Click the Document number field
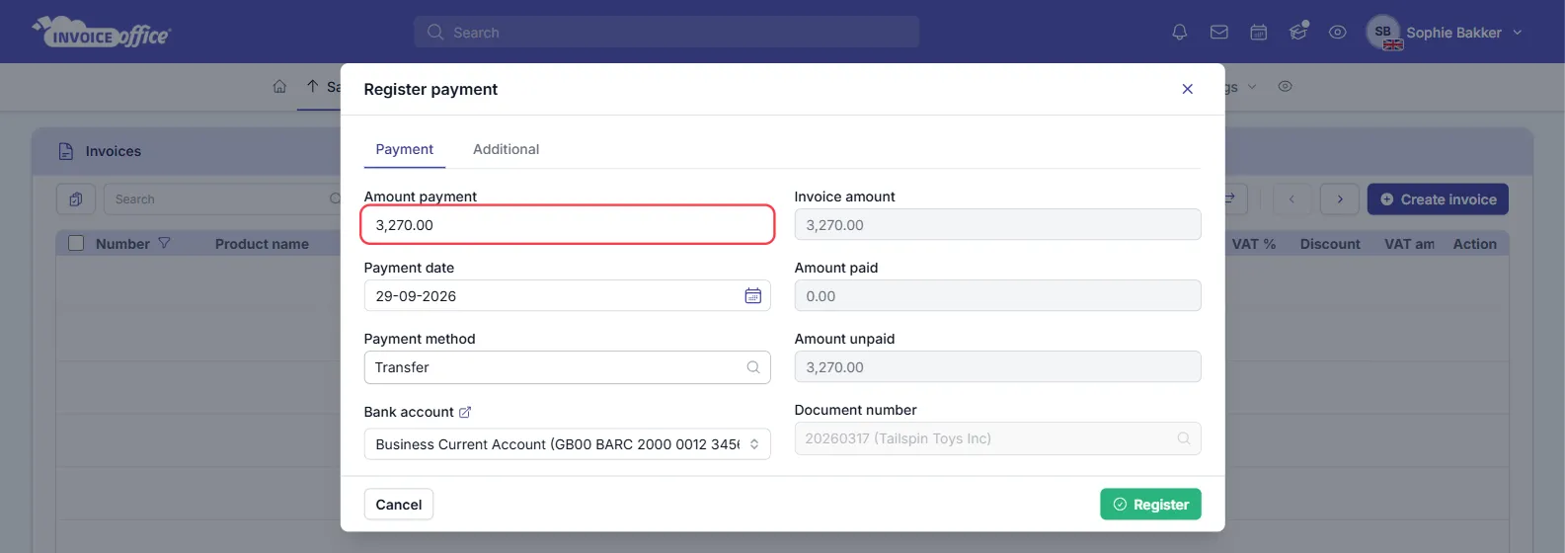 pos(997,438)
